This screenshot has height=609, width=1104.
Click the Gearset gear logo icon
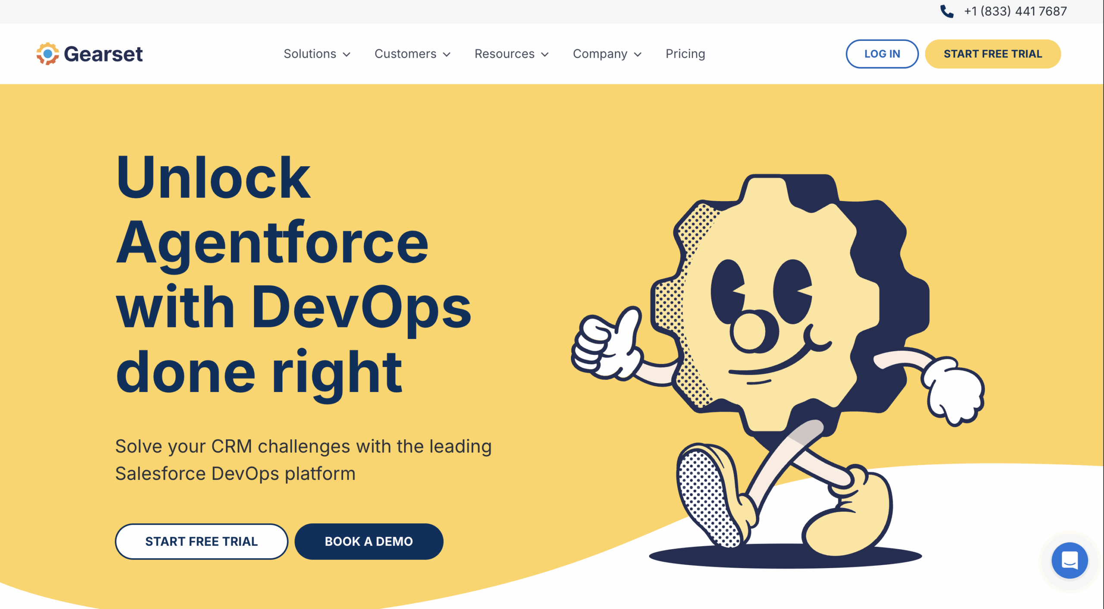[47, 54]
